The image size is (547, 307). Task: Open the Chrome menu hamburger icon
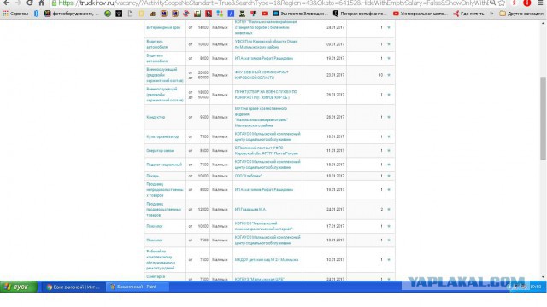tap(540, 3)
